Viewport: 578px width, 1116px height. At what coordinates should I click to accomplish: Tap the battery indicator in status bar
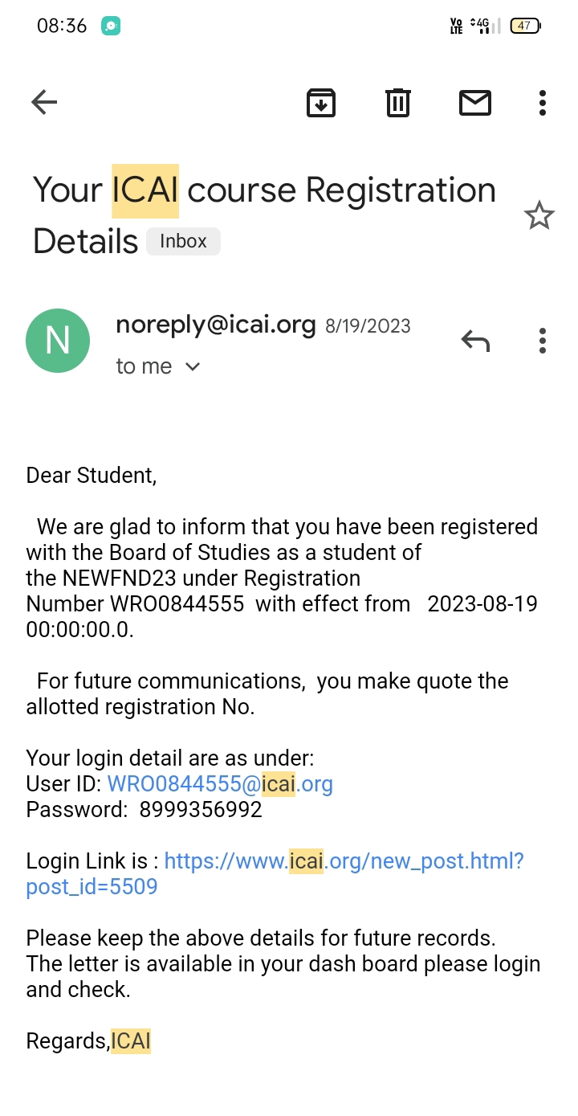[525, 26]
